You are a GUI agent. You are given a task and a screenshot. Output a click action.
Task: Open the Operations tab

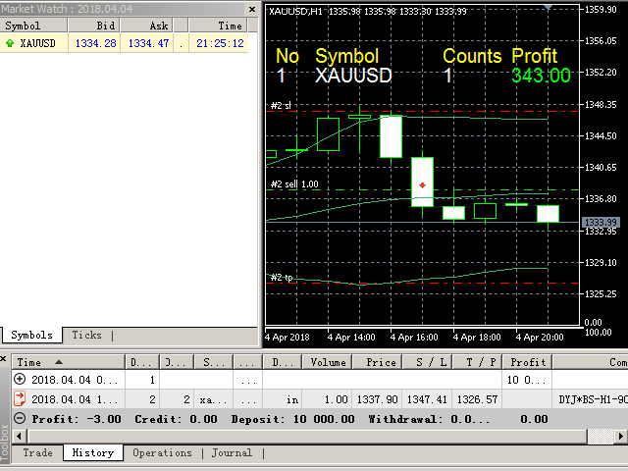[x=162, y=452]
